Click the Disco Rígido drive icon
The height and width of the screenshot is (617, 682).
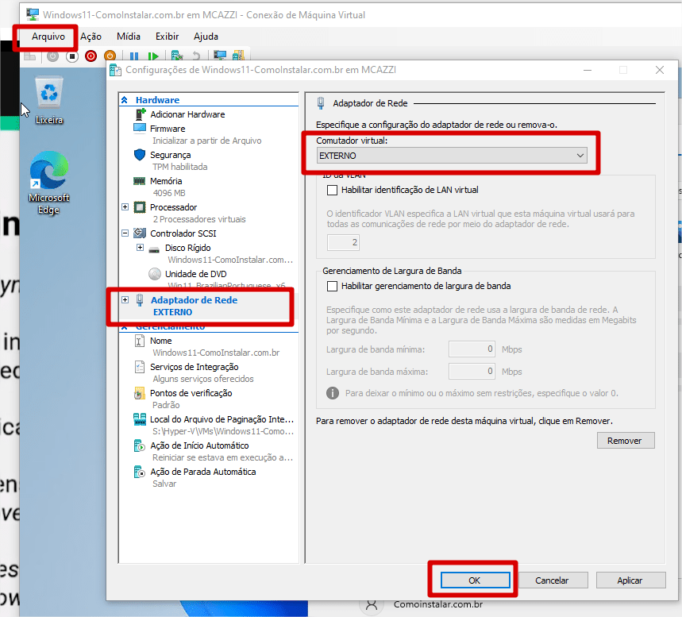pos(154,249)
